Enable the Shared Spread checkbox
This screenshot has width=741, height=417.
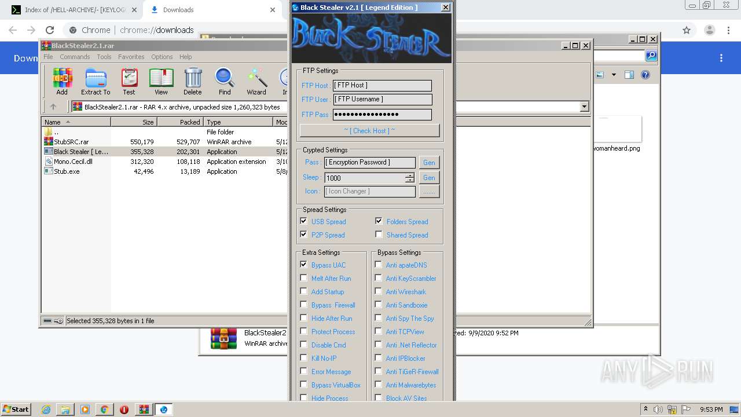[379, 235]
